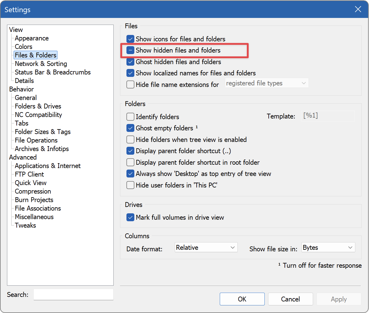This screenshot has width=369, height=313.
Task: Uncheck 'Always show Desktop as top entry'
Action: 130,174
